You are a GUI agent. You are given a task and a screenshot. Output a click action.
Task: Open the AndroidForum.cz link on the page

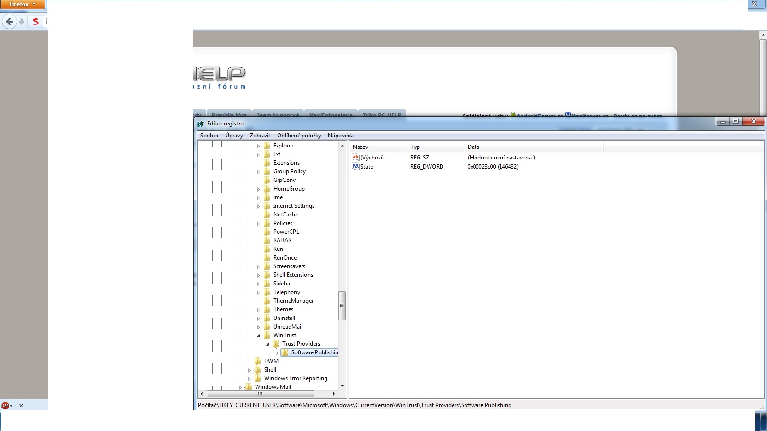[x=539, y=115]
